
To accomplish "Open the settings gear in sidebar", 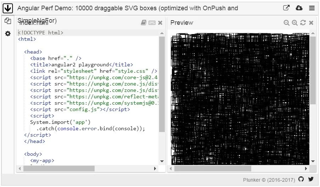I will pos(8,33).
